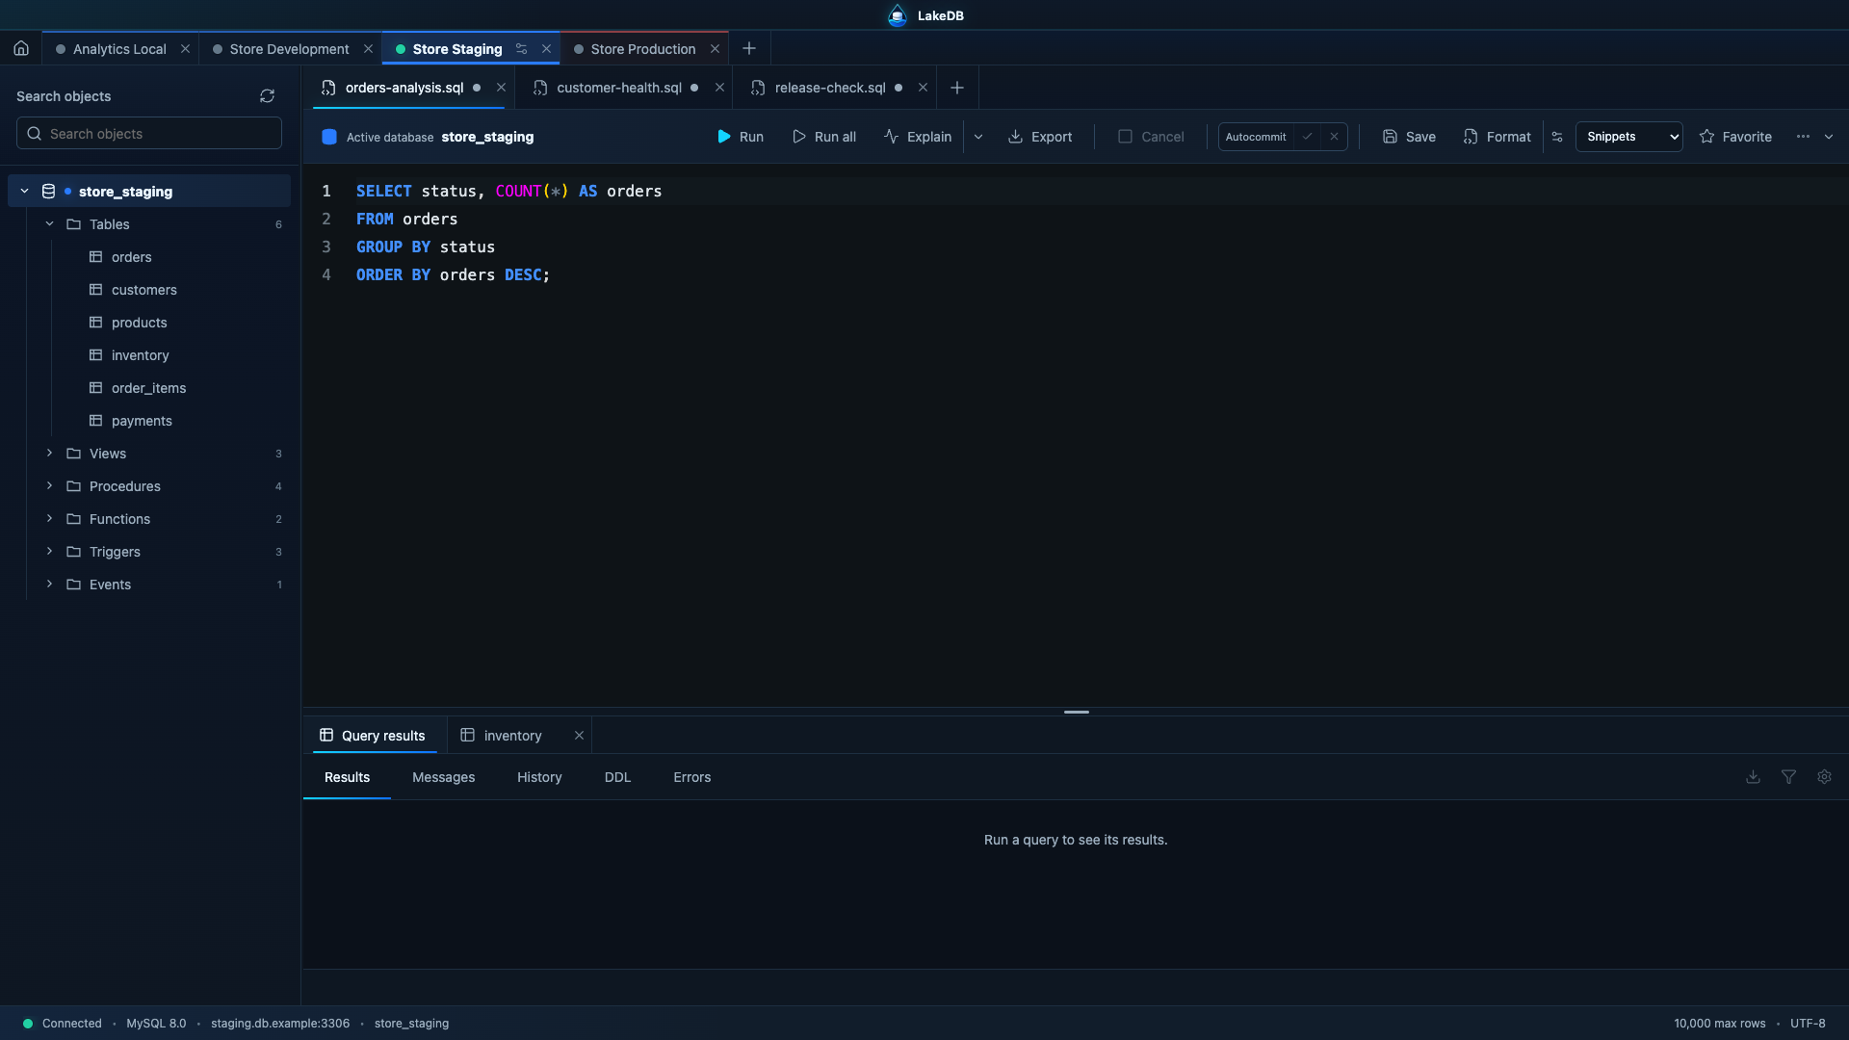
Task: Open results panel settings gear
Action: point(1824,777)
